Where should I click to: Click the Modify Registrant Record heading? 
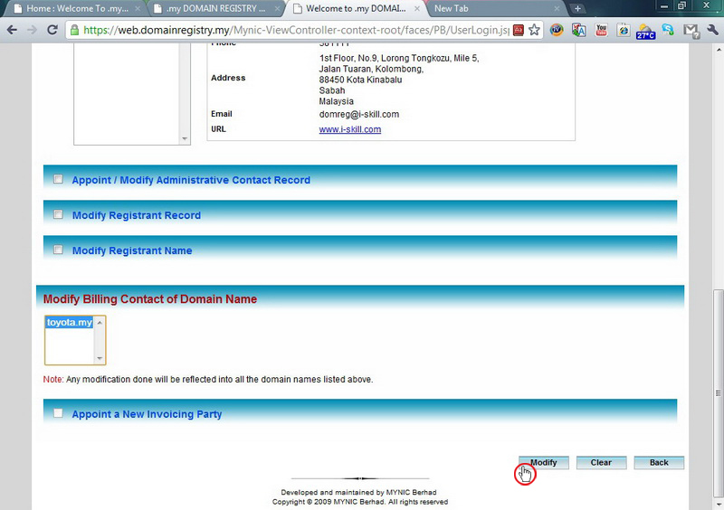tap(137, 215)
